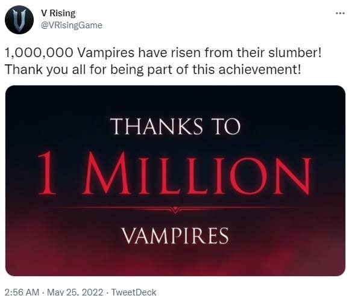This screenshot has width=355, height=296.
Task: Open the attached 1 Million Vampires image
Action: [x=175, y=180]
